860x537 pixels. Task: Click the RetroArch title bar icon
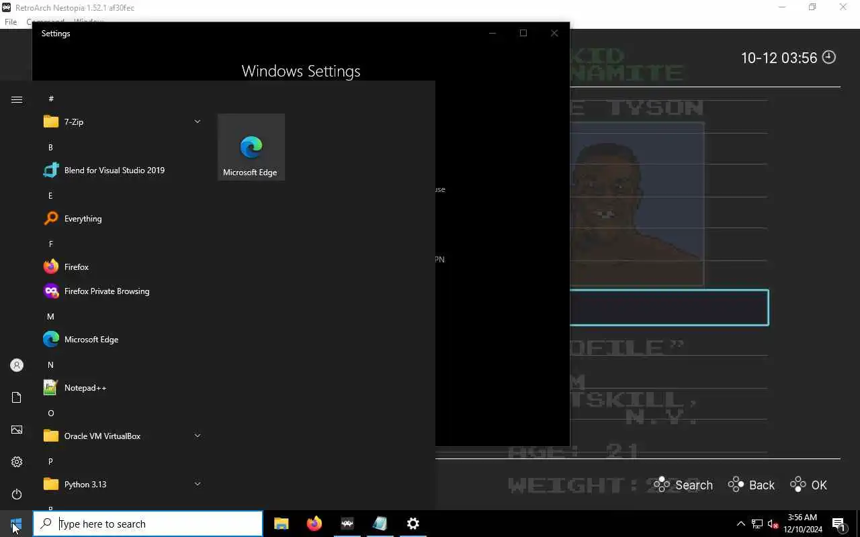pyautogui.click(x=7, y=7)
